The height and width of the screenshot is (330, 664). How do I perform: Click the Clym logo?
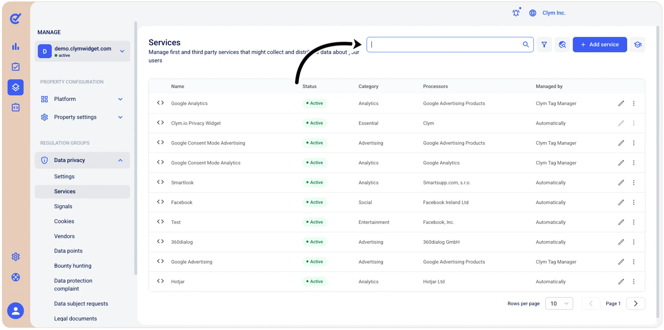point(16,18)
